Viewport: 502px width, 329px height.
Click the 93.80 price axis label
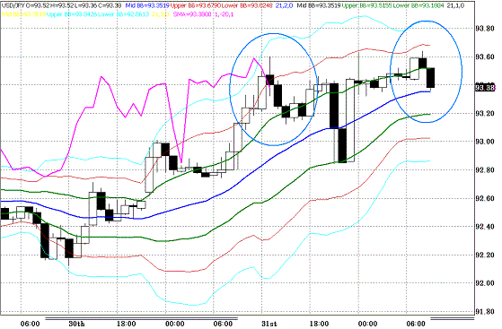pos(484,29)
